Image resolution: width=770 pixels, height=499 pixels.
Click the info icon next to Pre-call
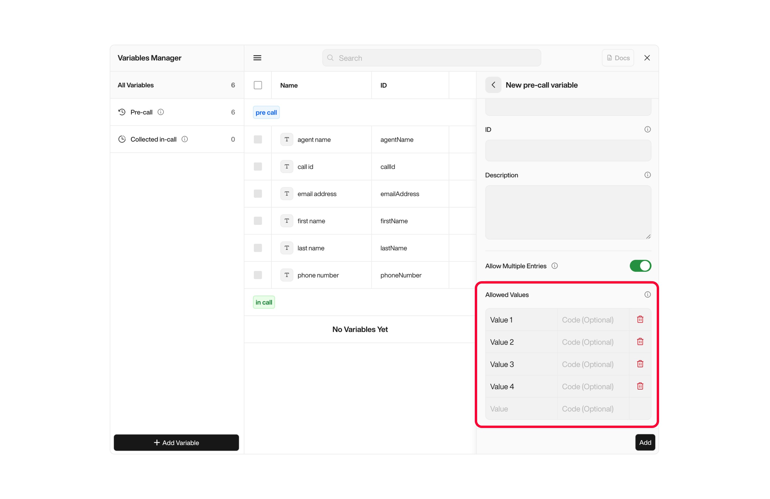(161, 112)
